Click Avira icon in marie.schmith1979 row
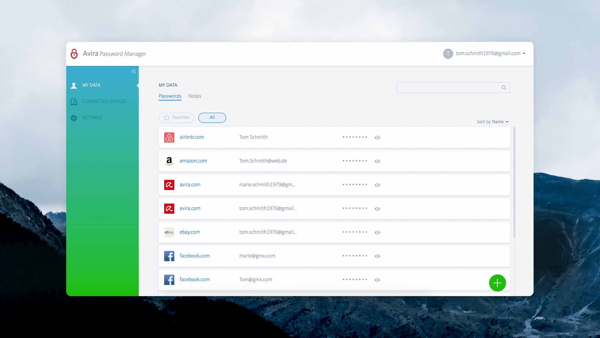 [x=169, y=185]
